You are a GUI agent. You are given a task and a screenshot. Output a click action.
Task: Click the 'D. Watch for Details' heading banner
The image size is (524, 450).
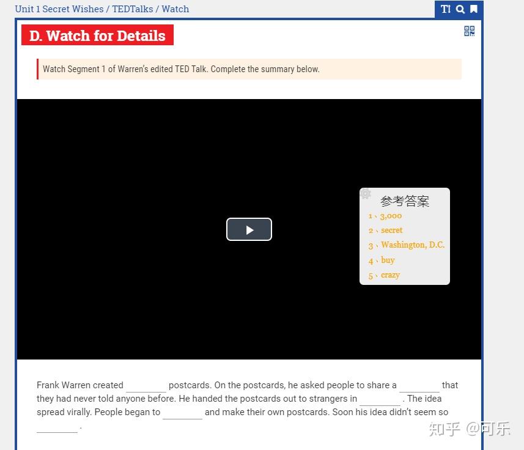pyautogui.click(x=97, y=35)
